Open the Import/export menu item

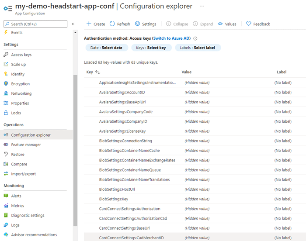(x=24, y=174)
